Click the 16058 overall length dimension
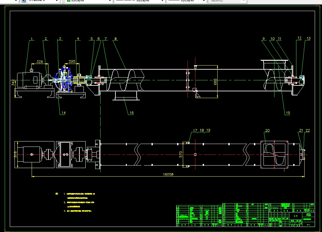This screenshot has width=322, height=232. pyautogui.click(x=168, y=174)
